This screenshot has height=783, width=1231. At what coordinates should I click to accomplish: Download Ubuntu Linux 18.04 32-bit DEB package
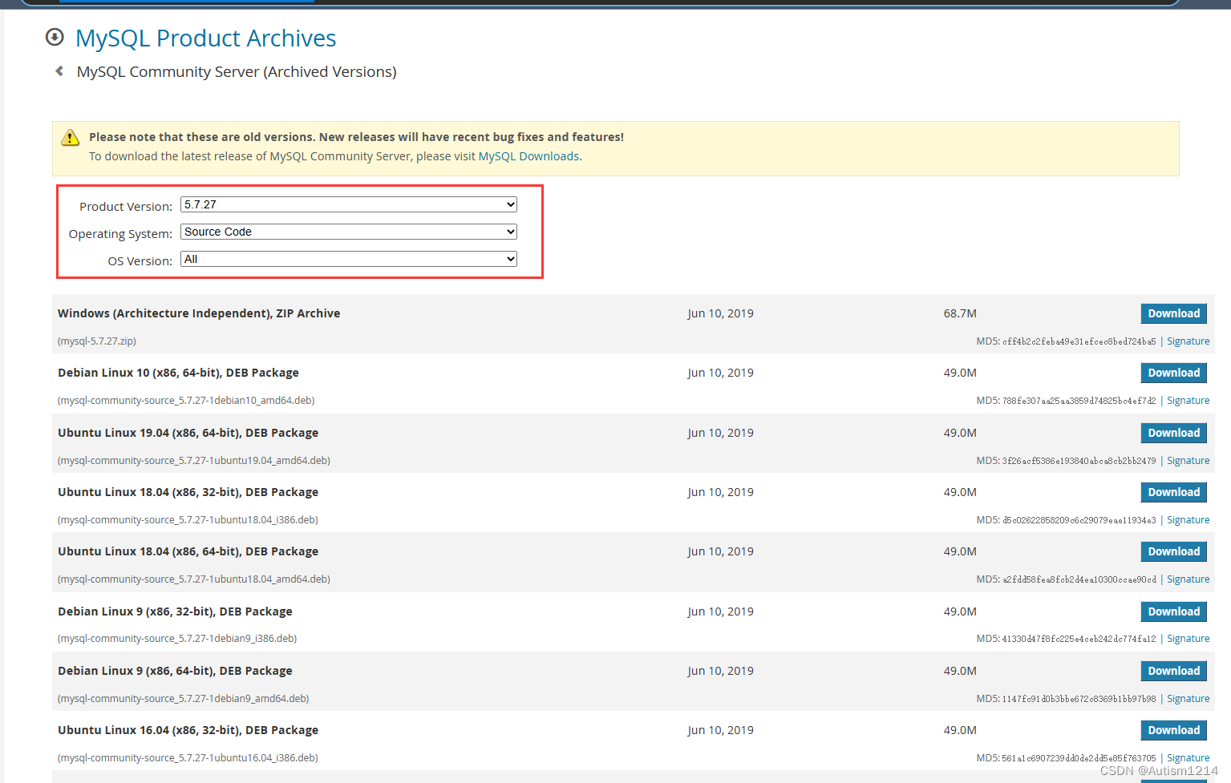click(1173, 492)
